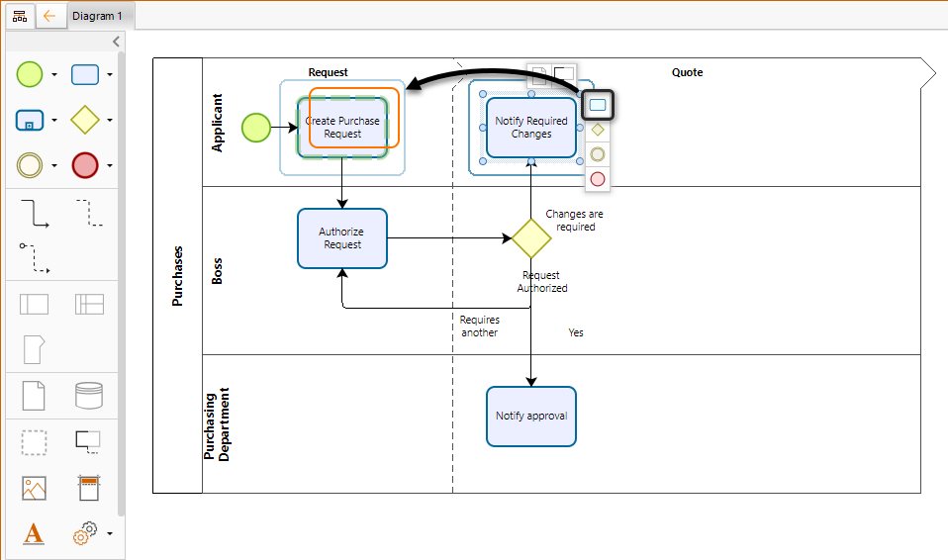Switch to the Diagram 1 tab
The image size is (948, 560).
[97, 16]
